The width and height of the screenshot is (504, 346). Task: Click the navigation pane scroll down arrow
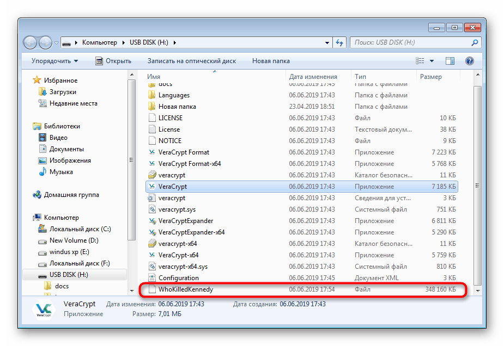(132, 291)
